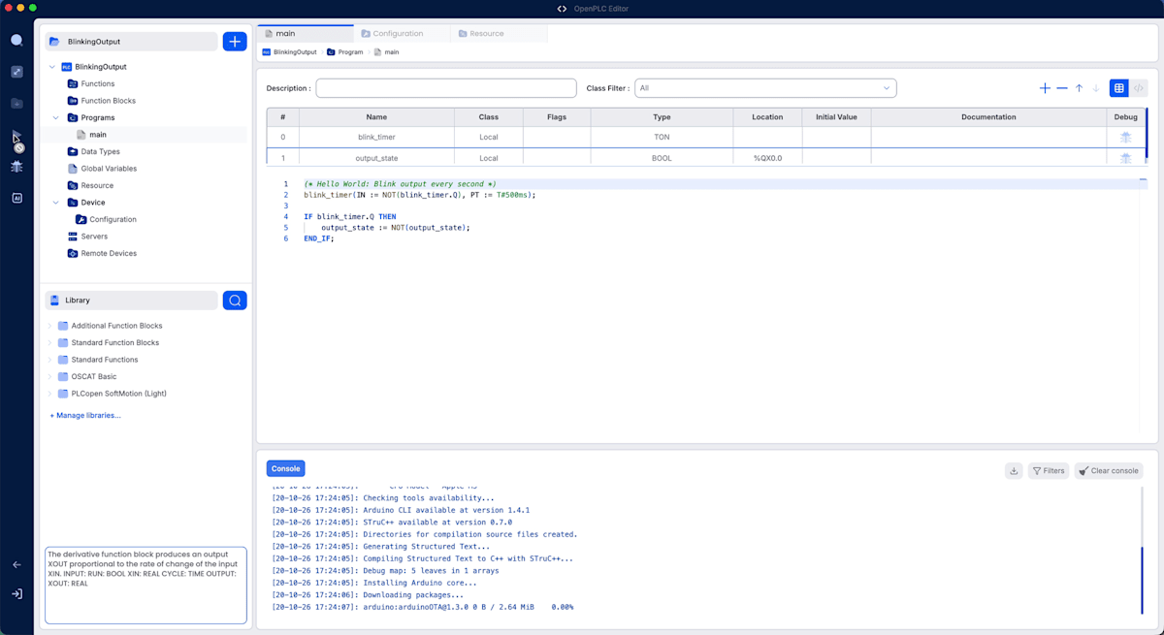Click the Manage libraries link

85,415
